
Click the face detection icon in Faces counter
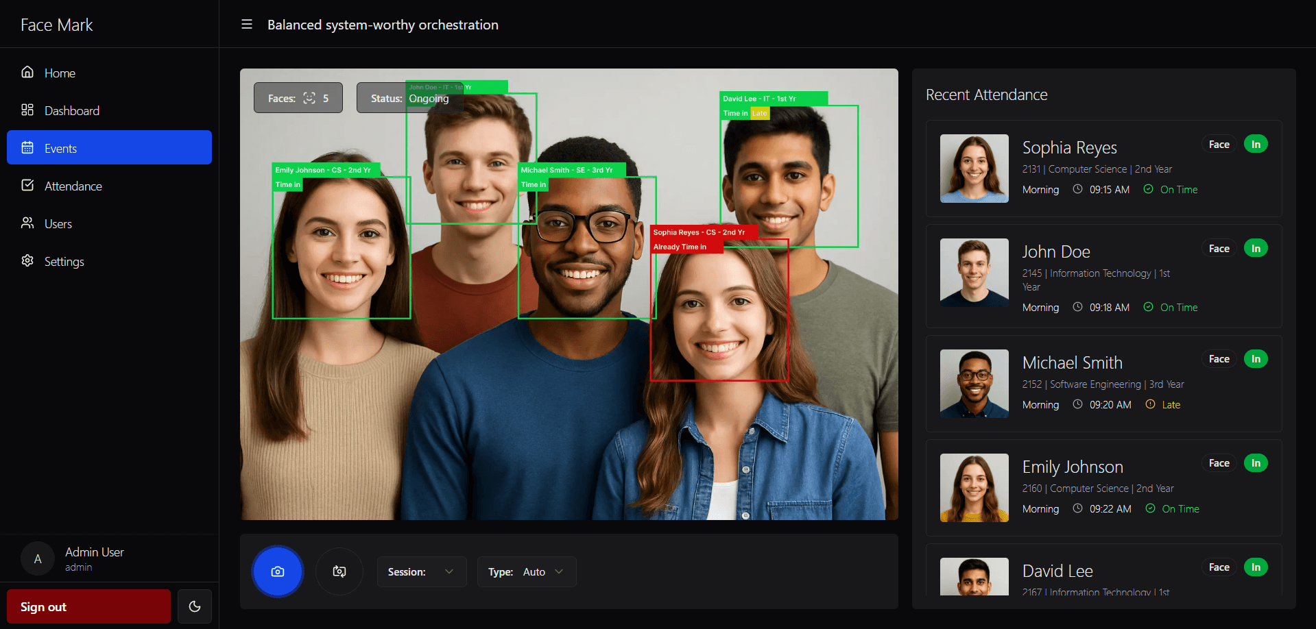click(x=309, y=98)
